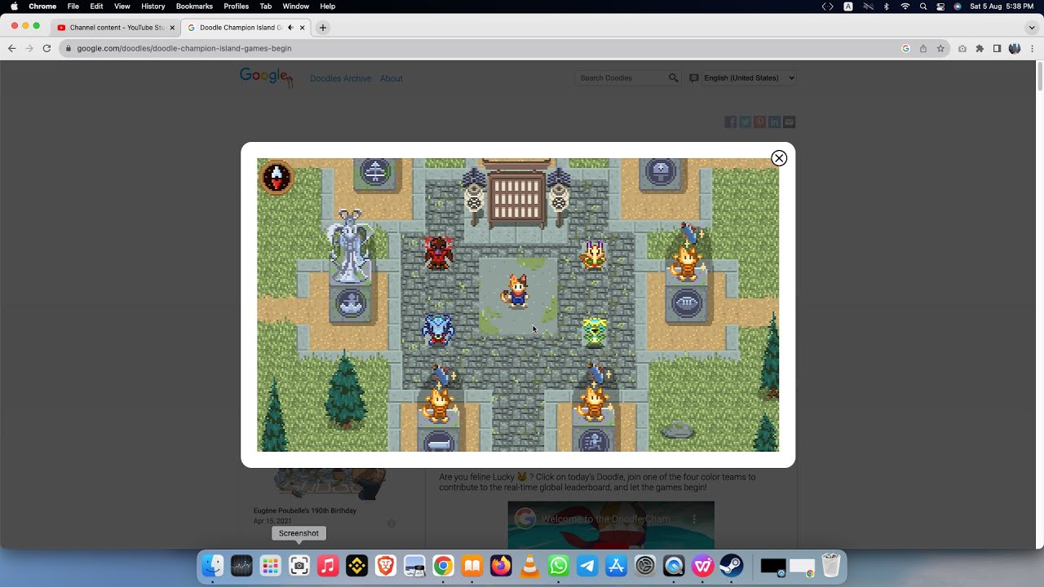The height and width of the screenshot is (587, 1044).
Task: Close the Channel content YouTube tab
Action: pos(172,28)
